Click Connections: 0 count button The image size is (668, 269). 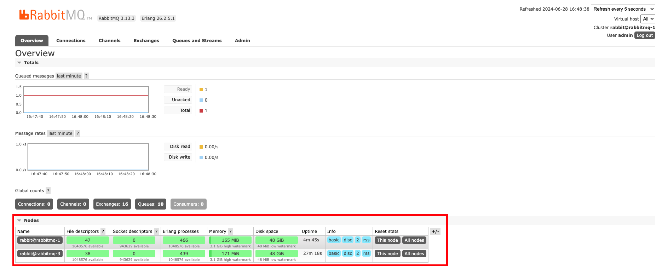[34, 204]
